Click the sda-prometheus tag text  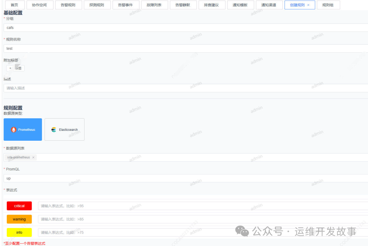click(x=18, y=157)
